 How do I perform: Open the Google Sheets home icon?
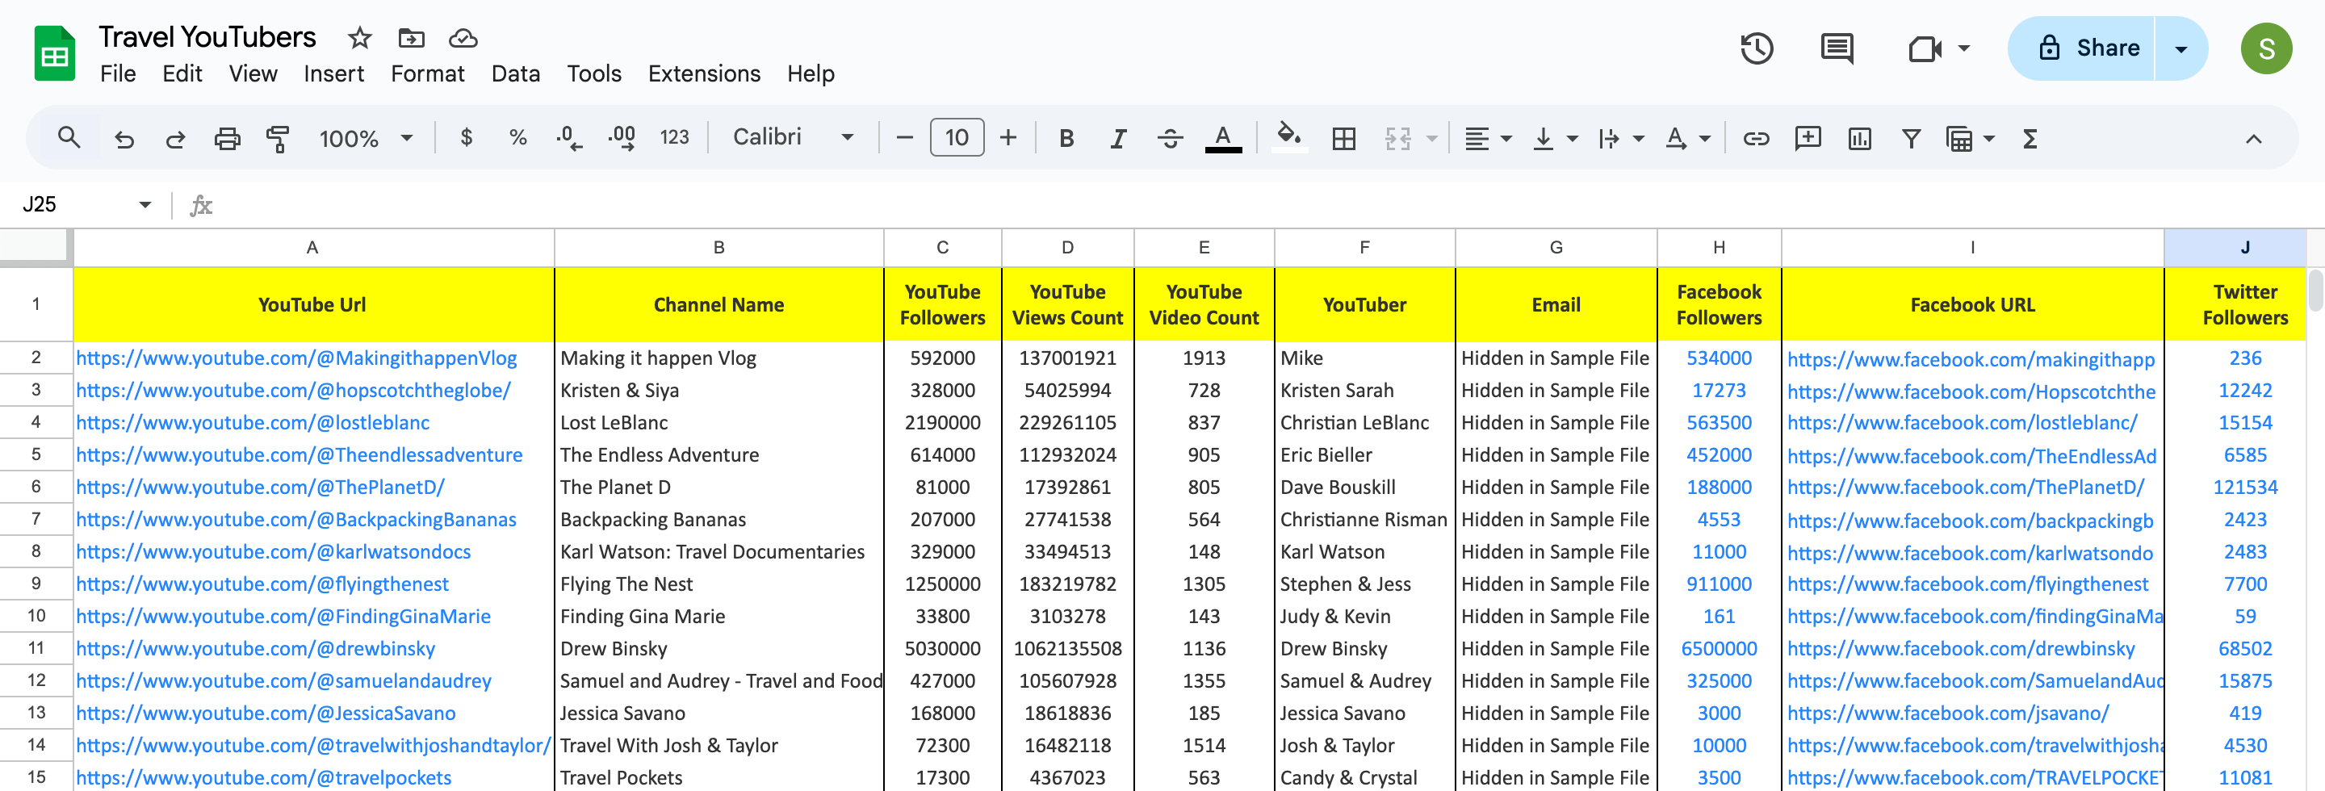tap(54, 54)
